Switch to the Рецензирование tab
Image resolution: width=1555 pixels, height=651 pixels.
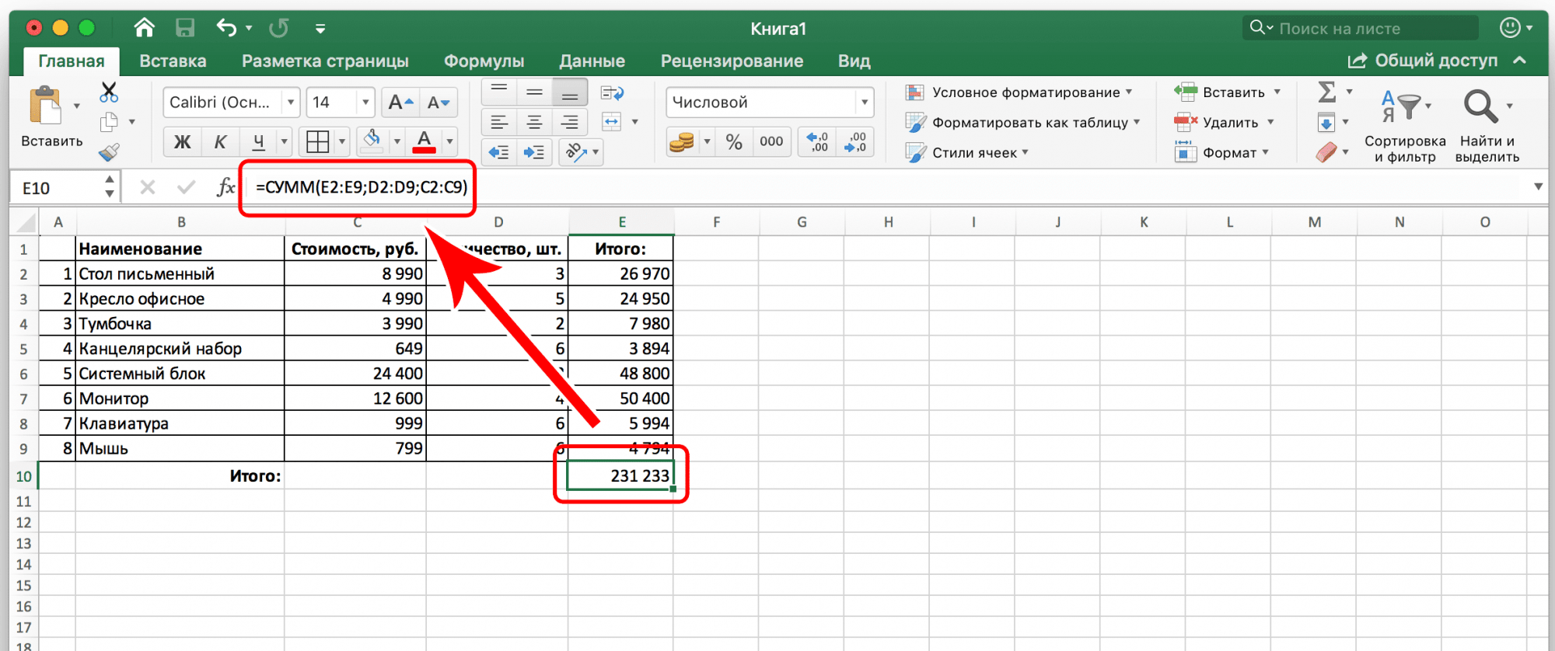732,61
